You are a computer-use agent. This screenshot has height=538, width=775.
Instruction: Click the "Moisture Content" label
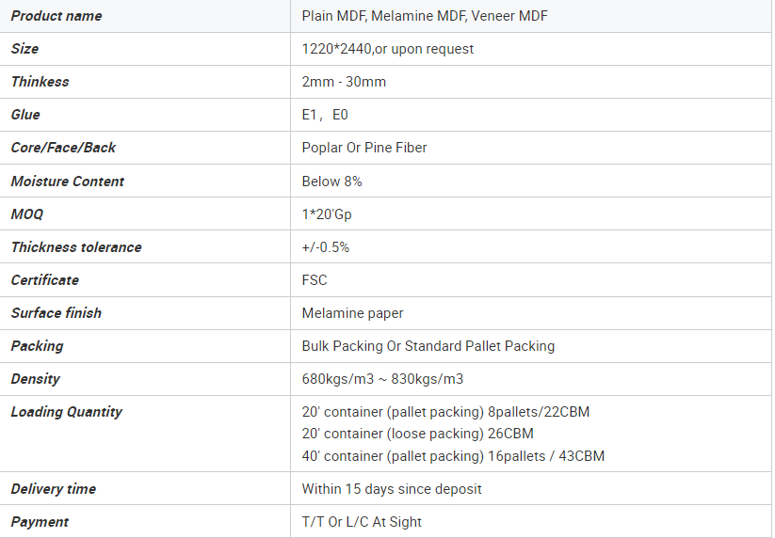[x=68, y=182]
